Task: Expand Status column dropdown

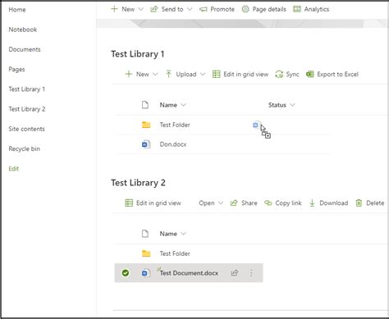Action: (x=292, y=105)
